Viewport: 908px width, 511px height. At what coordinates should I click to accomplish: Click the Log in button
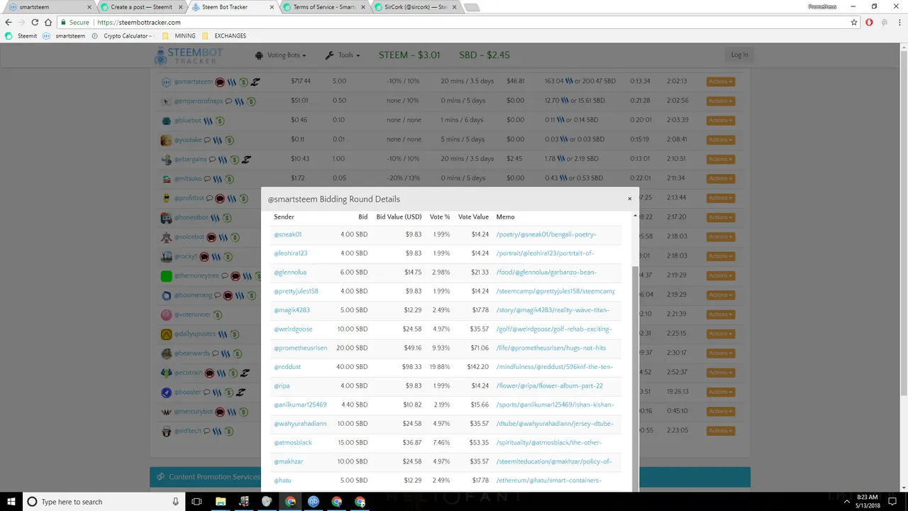pyautogui.click(x=739, y=55)
